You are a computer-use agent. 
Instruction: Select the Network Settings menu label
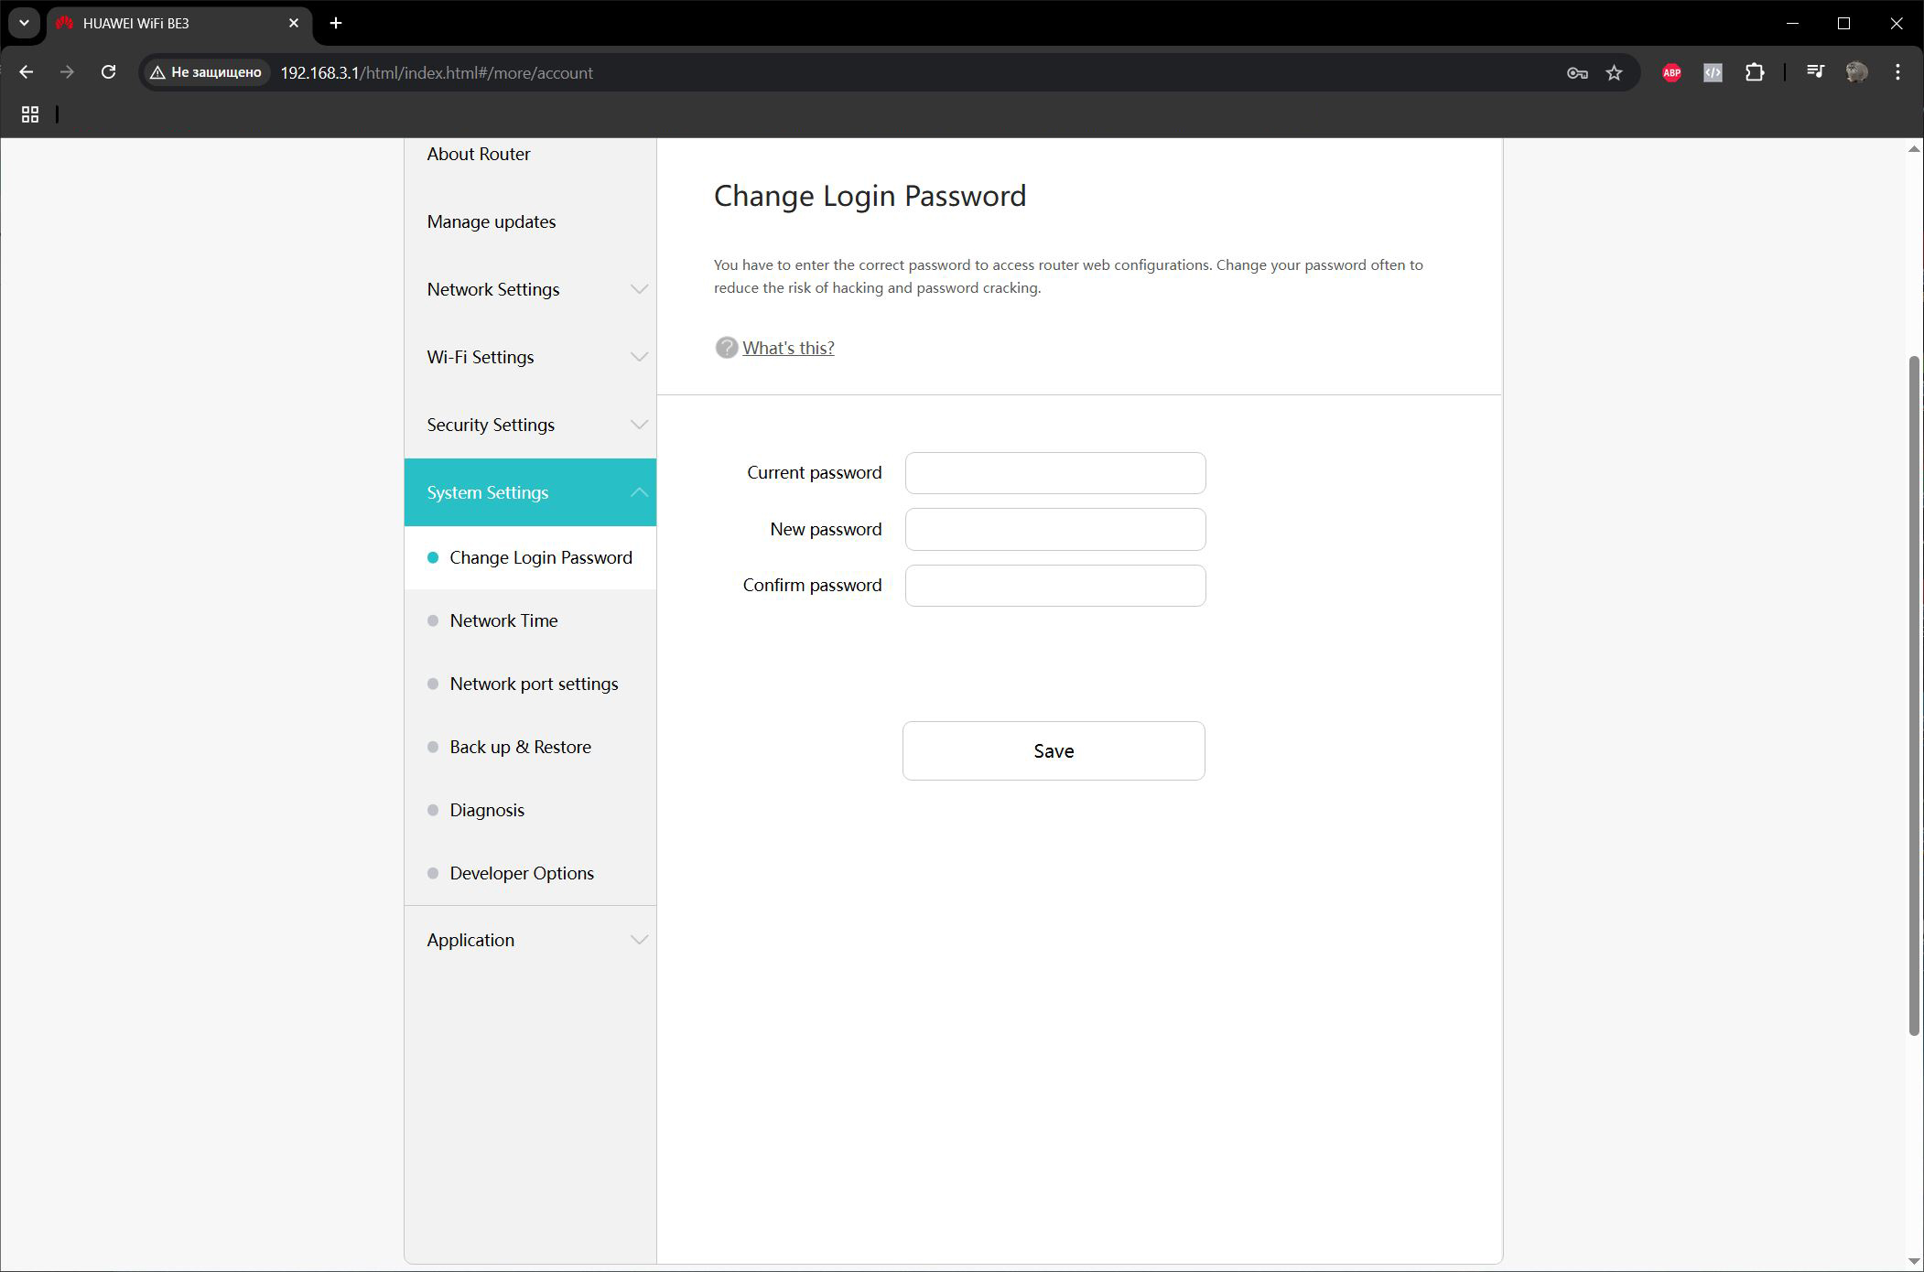point(492,289)
